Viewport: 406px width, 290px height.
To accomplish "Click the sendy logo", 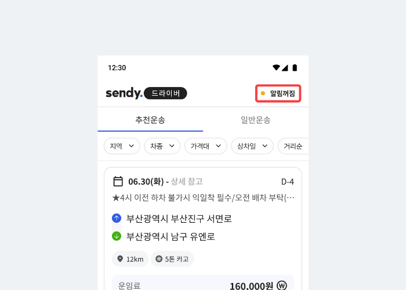I will 124,93.
